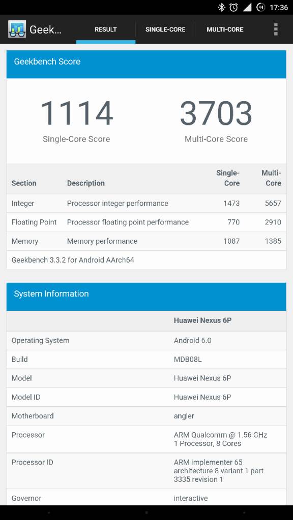The image size is (293, 520).
Task: Switch to the MULTI-CORE tab
Action: point(225,29)
